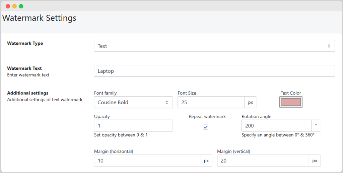This screenshot has width=343, height=173.
Task: Click the Opacity input box
Action: (x=133, y=126)
